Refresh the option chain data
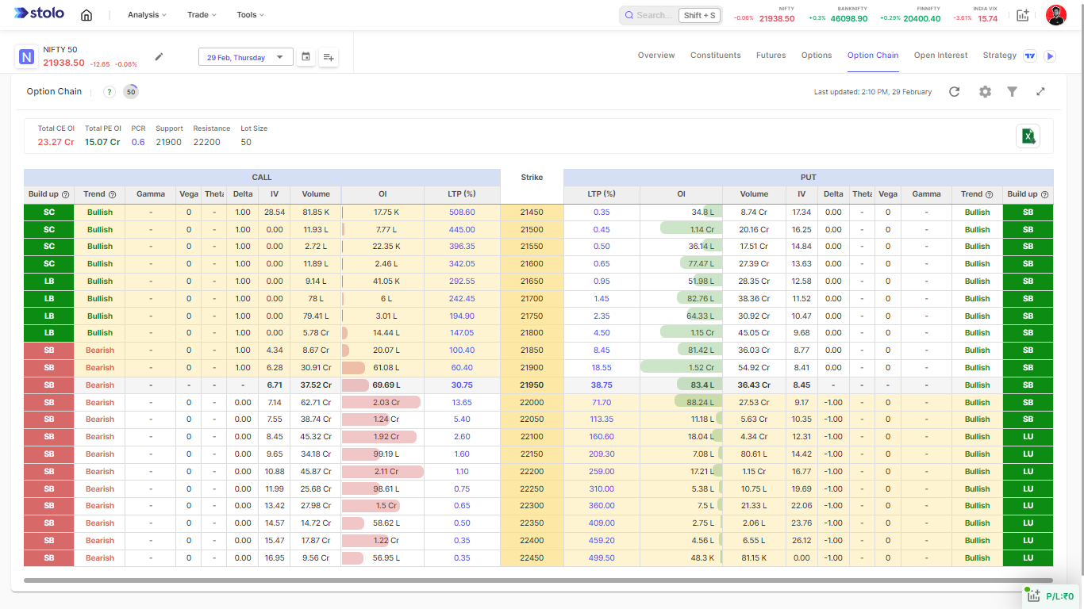The image size is (1084, 609). [955, 92]
